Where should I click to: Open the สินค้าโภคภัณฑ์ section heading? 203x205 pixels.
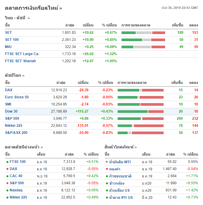[121, 147]
